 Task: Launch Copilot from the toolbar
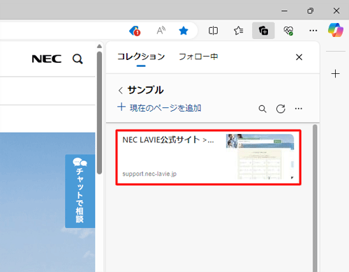coord(336,30)
